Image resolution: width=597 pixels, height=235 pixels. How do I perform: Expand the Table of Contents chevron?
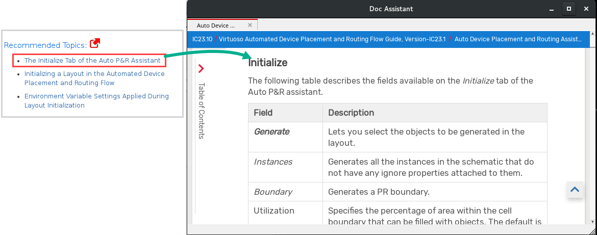point(201,68)
